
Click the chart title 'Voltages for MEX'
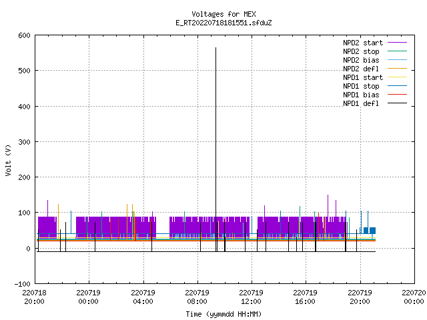224,14
